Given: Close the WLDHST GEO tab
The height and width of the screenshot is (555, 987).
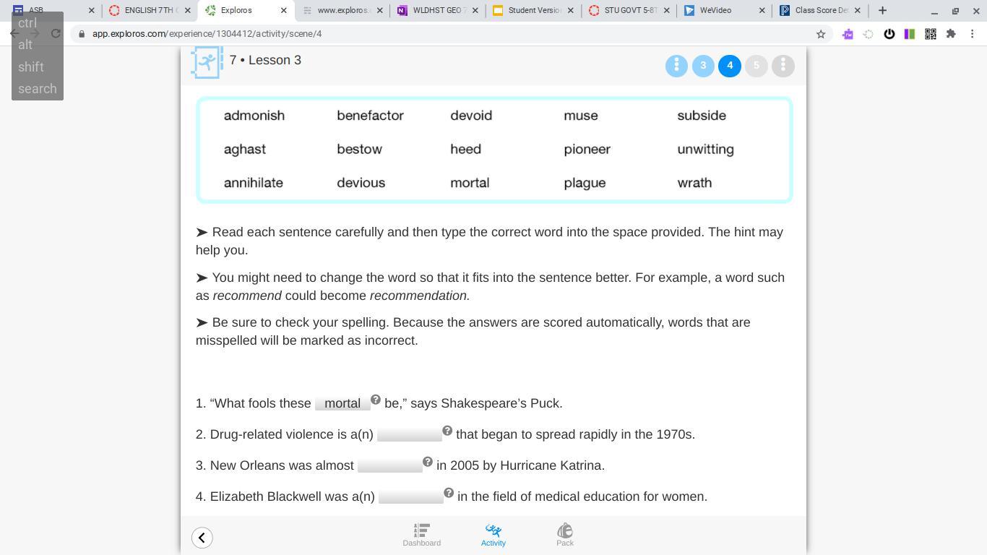Looking at the screenshot, I should coord(475,10).
